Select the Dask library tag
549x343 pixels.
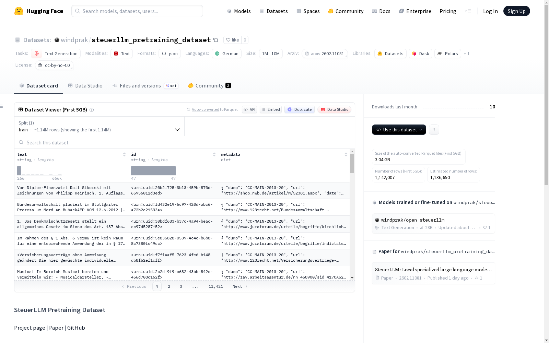(420, 54)
